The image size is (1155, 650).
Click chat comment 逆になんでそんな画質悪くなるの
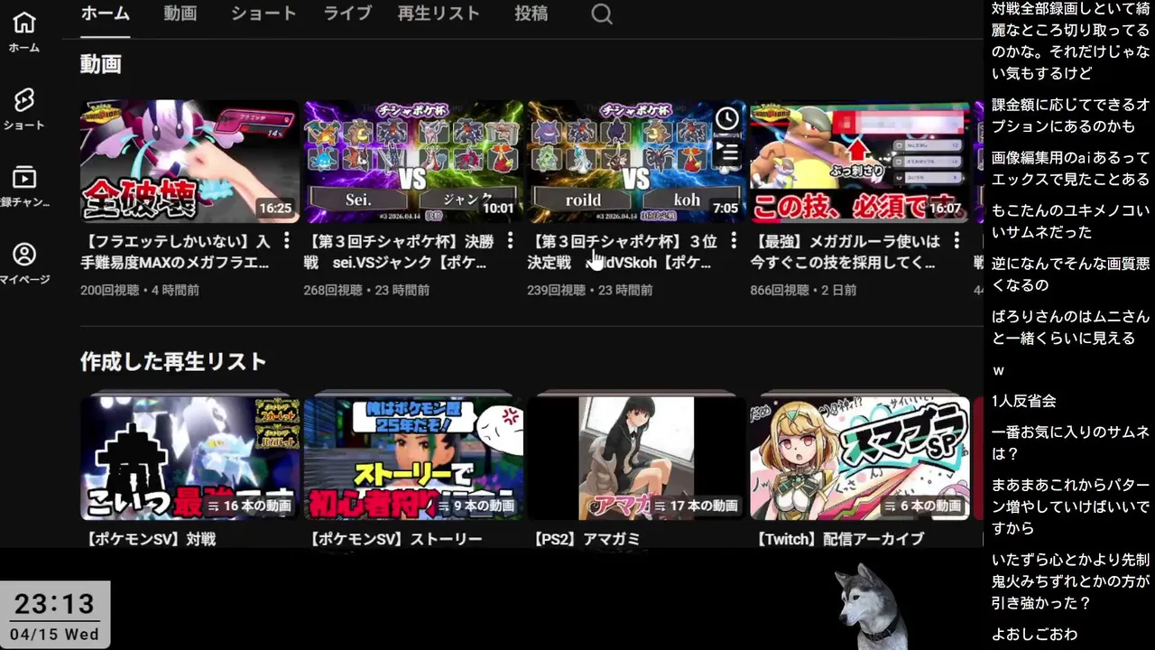1070,274
